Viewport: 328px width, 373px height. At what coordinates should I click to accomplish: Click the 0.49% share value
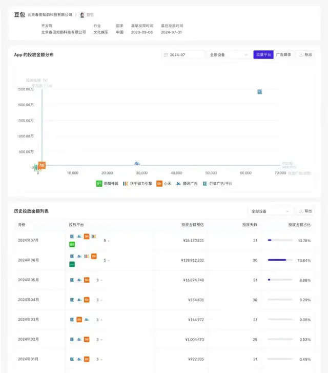tap(305, 360)
